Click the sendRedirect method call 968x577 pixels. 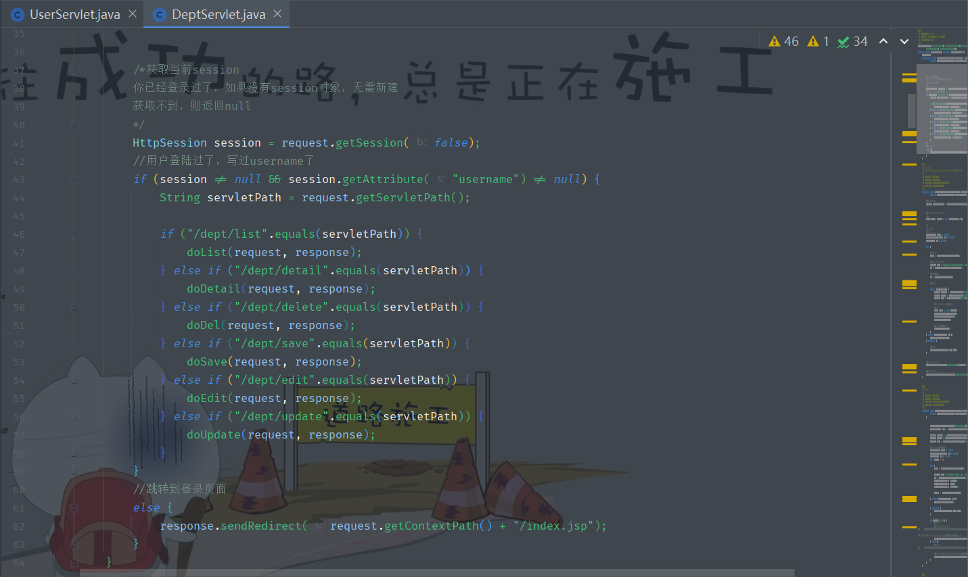[261, 526]
